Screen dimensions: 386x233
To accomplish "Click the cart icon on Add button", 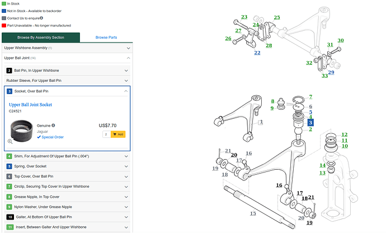I will pyautogui.click(x=114, y=134).
